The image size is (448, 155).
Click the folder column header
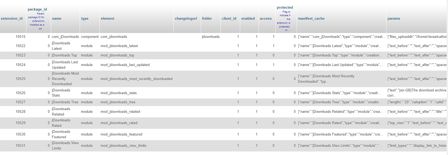pos(207,18)
